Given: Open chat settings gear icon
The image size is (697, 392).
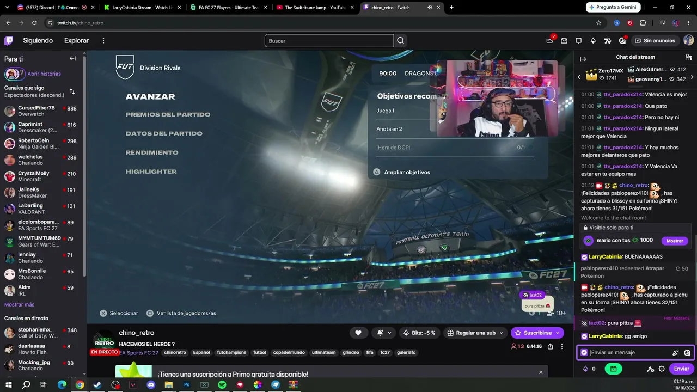Looking at the screenshot, I should (662, 369).
